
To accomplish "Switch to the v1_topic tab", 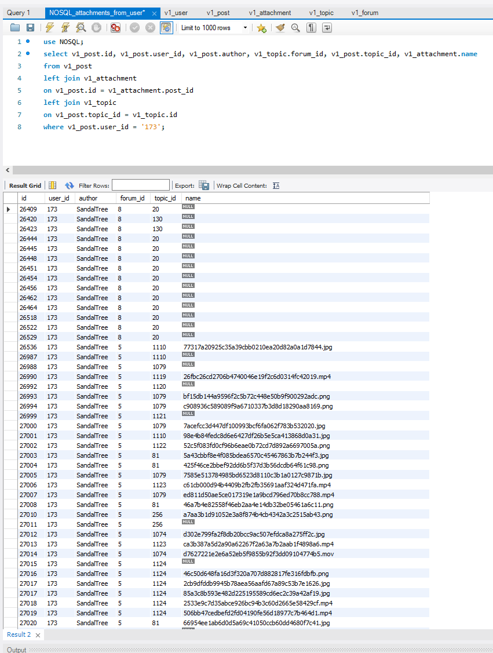I will pos(321,13).
